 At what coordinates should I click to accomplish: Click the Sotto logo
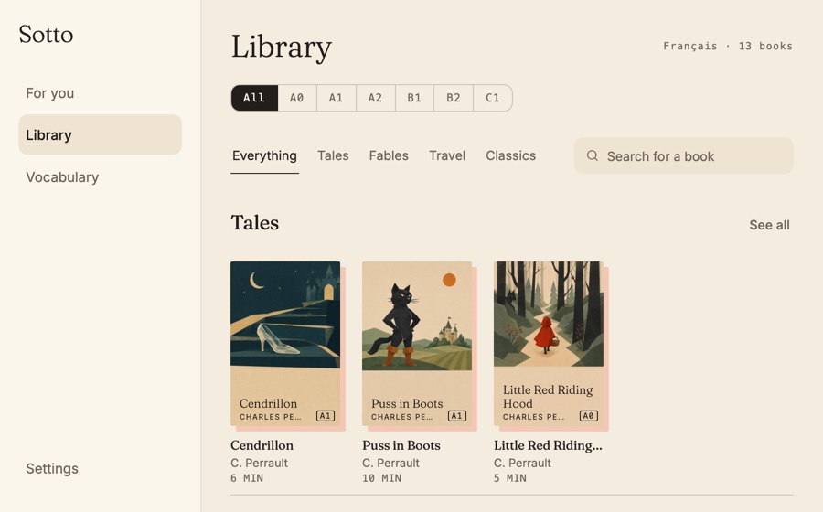coord(47,35)
